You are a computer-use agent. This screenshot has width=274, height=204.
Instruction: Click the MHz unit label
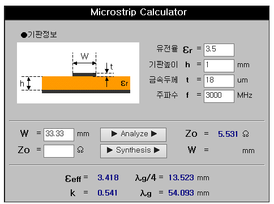coord(245,96)
